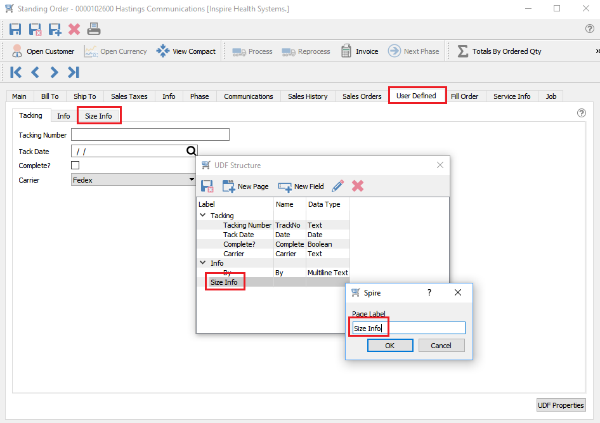
Task: Click New Field in UDF Structure
Action: 301,186
